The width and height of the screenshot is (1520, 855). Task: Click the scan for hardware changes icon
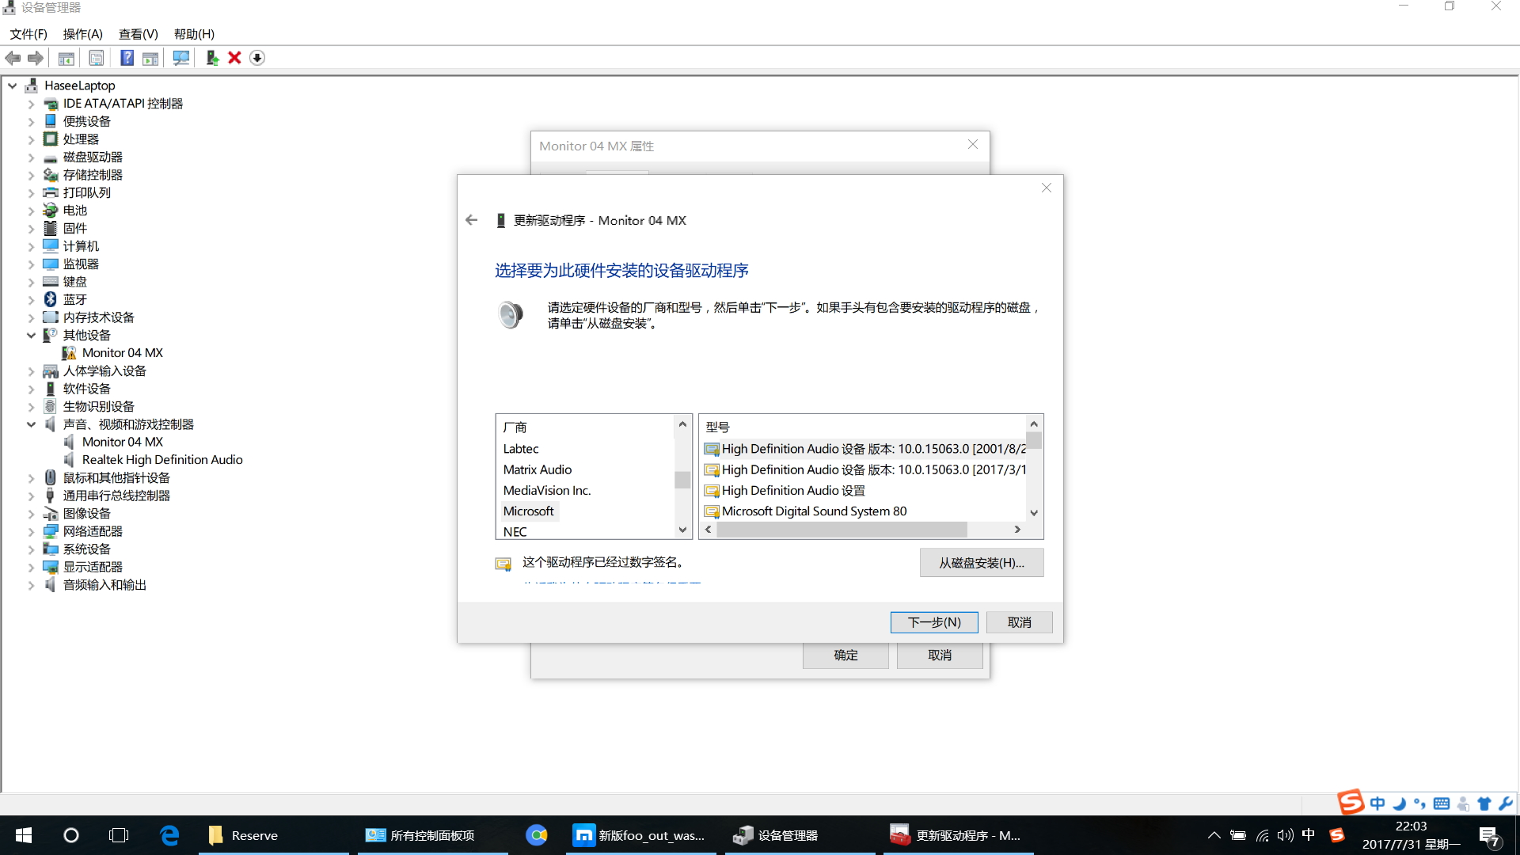[181, 58]
